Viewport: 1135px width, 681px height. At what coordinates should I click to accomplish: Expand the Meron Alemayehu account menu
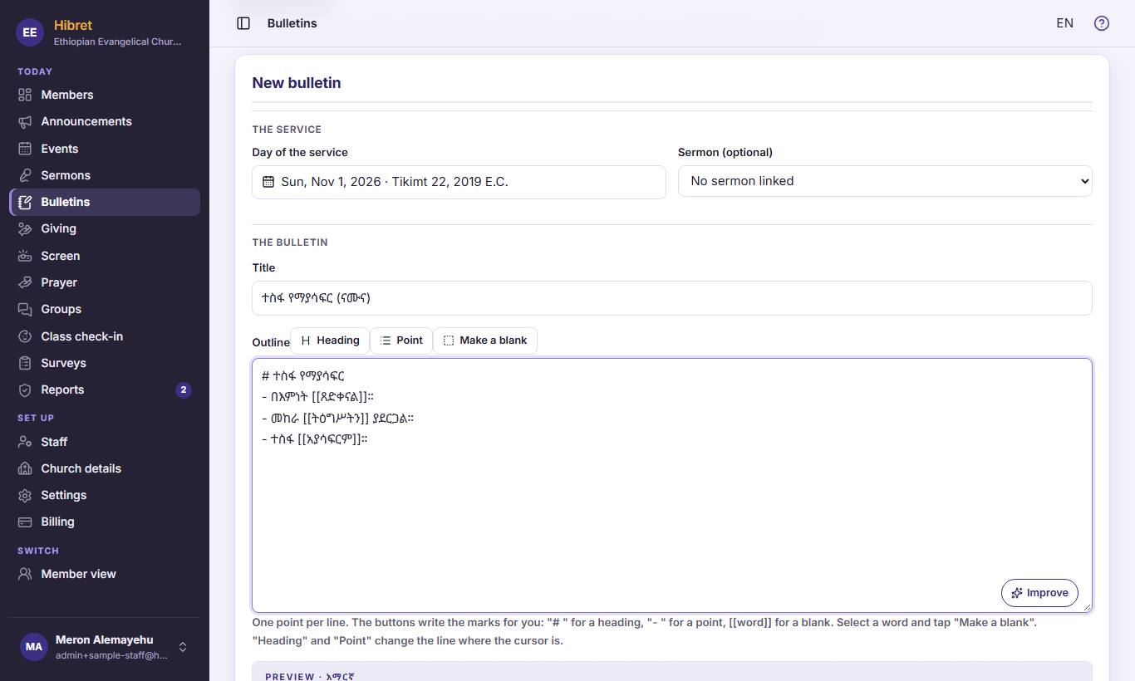(x=105, y=647)
